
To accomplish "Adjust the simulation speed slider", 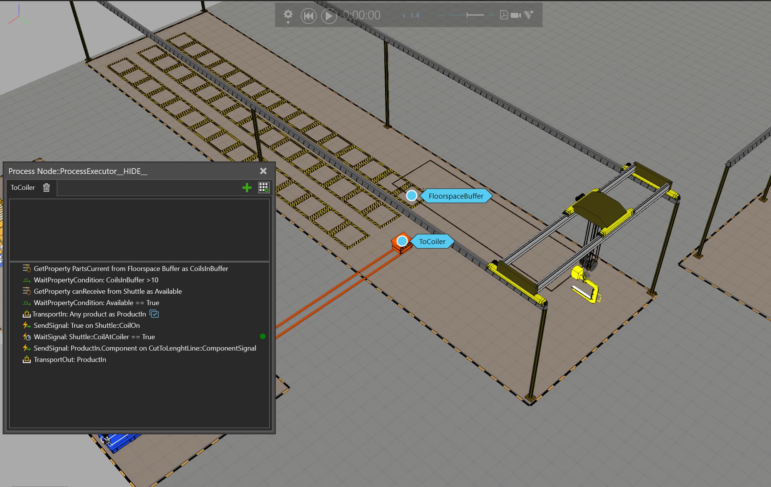I will pyautogui.click(x=467, y=15).
